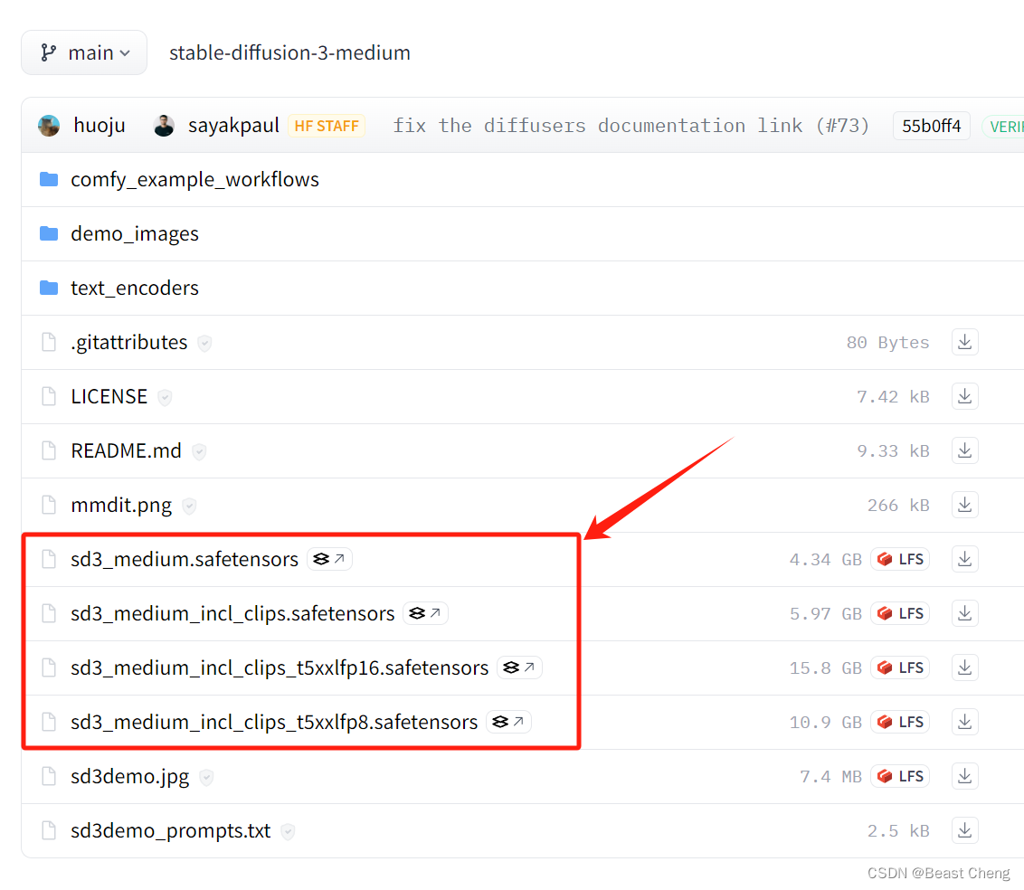Image resolution: width=1024 pixels, height=890 pixels.
Task: Click the security shield next to mmdit.png
Action: 189,506
